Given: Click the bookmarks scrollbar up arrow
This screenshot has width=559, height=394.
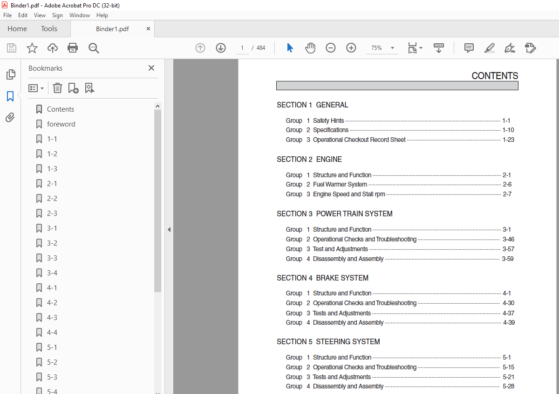Looking at the screenshot, I should tap(157, 106).
